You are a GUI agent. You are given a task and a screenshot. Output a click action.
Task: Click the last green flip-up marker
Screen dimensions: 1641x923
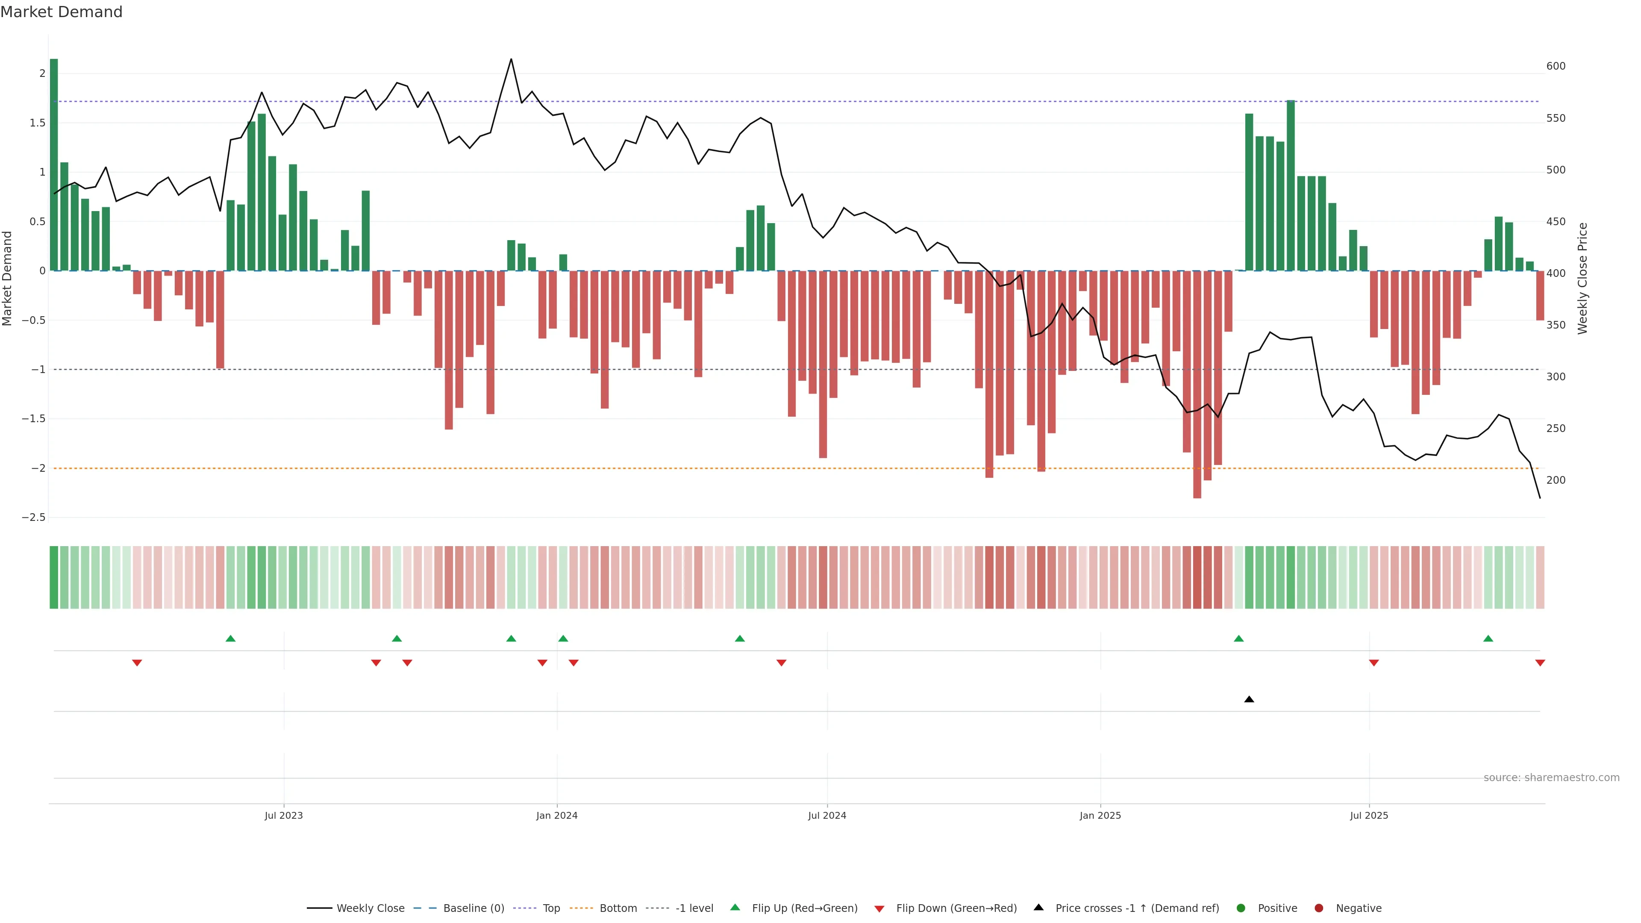(1488, 638)
